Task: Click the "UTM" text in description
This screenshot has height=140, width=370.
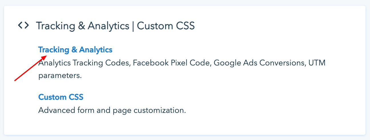Action: (x=317, y=63)
